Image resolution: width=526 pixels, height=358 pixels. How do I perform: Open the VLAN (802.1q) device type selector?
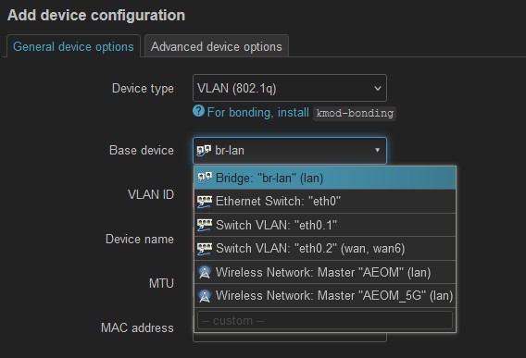290,88
